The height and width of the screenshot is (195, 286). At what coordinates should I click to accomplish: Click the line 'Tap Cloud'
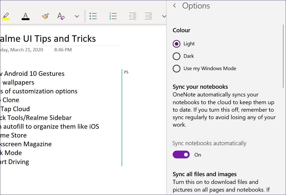15,109
